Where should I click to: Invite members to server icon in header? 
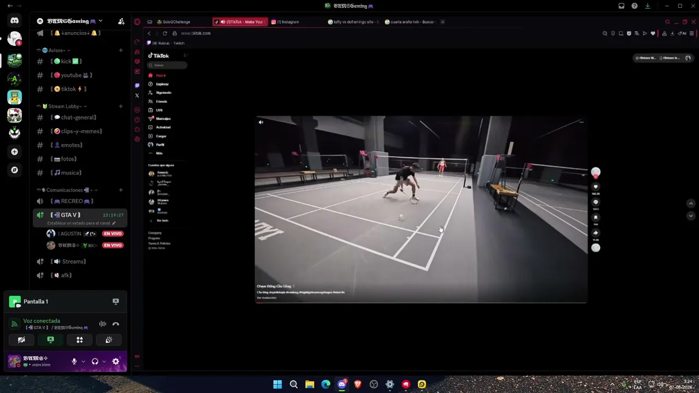(121, 21)
